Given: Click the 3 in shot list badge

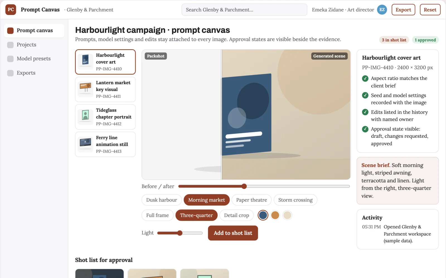Looking at the screenshot, I should (x=394, y=40).
